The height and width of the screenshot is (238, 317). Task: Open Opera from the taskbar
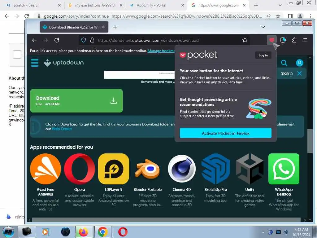point(123,232)
